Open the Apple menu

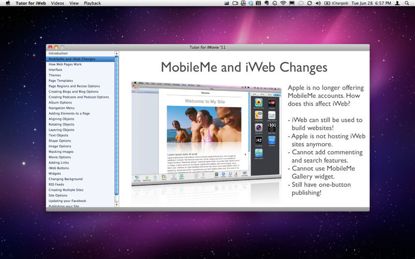click(x=8, y=3)
